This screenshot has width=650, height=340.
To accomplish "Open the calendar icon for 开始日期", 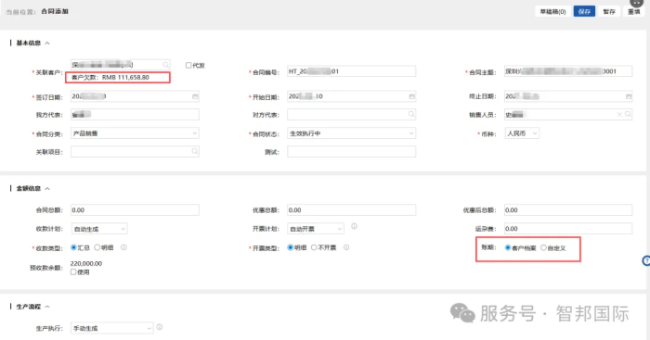I will (411, 96).
